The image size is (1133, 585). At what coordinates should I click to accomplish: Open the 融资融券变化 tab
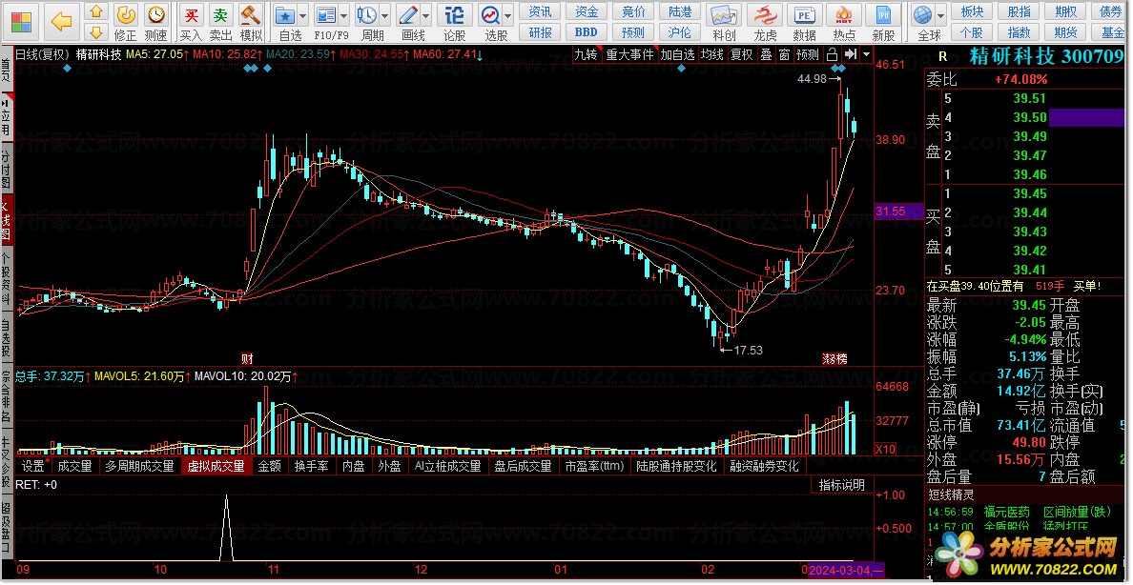[765, 467]
